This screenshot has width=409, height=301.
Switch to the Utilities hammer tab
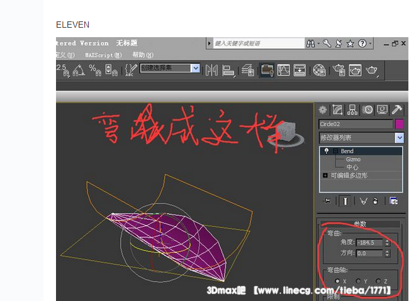pyautogui.click(x=397, y=110)
